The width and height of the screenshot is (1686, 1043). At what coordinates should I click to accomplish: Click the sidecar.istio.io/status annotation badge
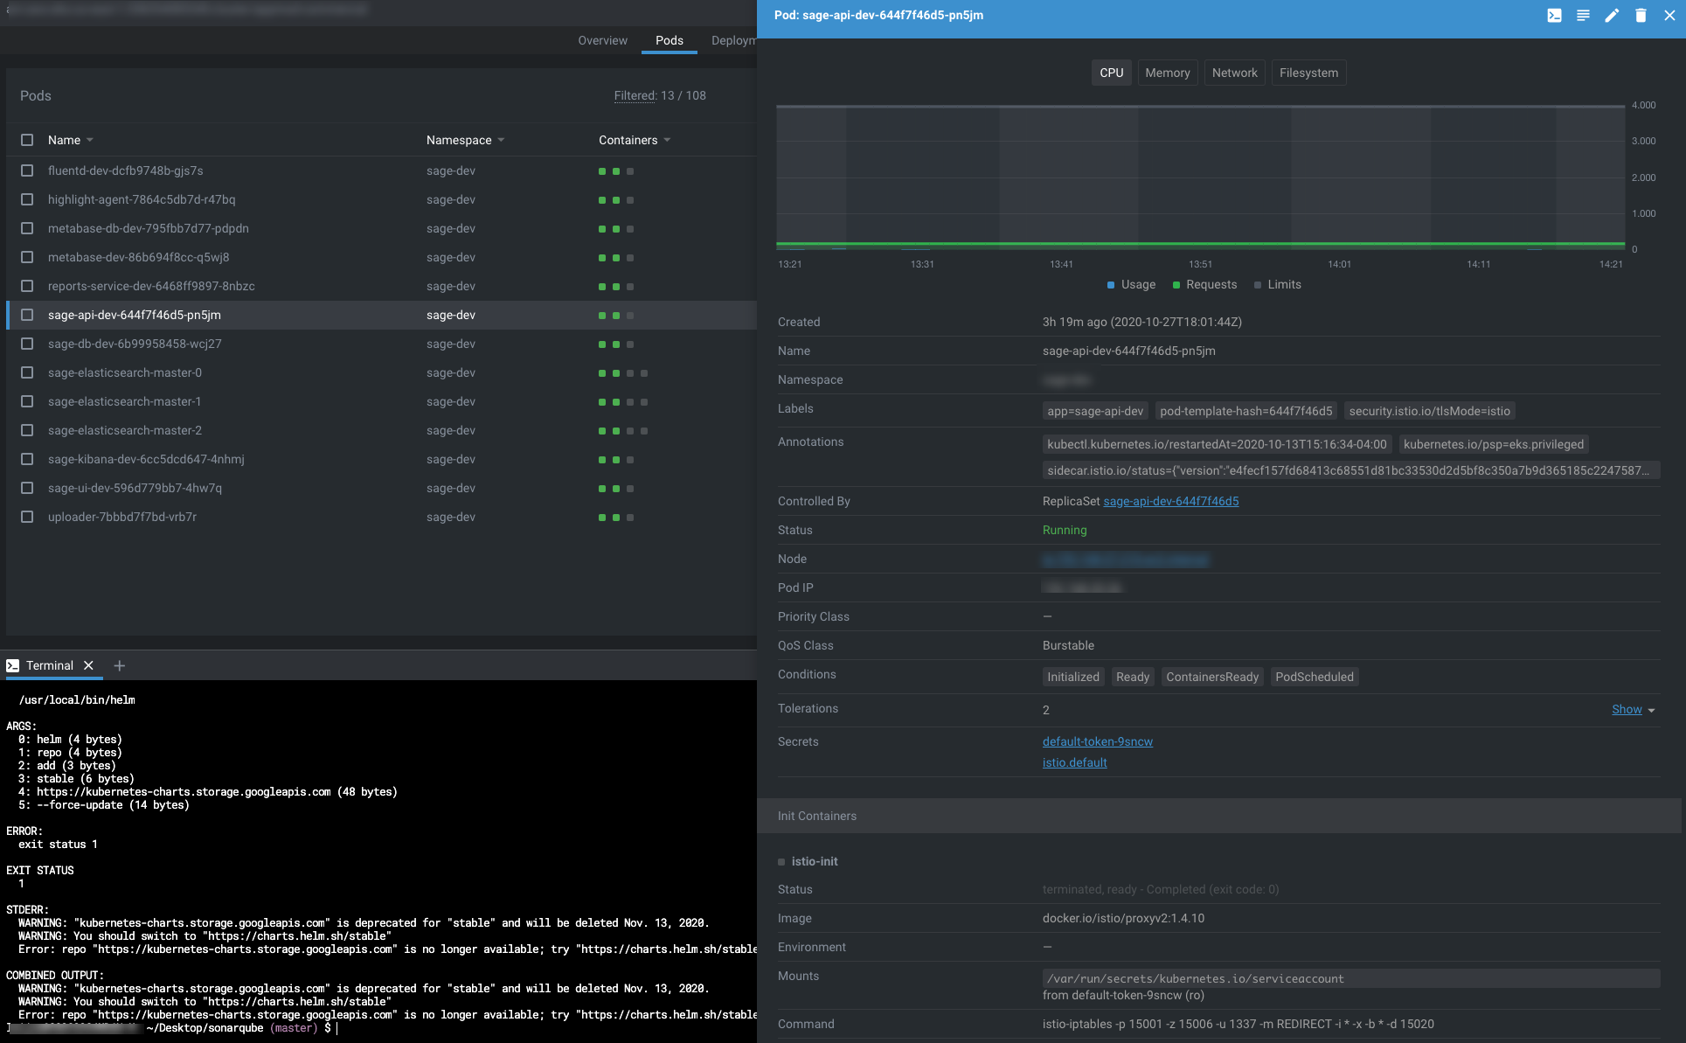pyautogui.click(x=1350, y=470)
